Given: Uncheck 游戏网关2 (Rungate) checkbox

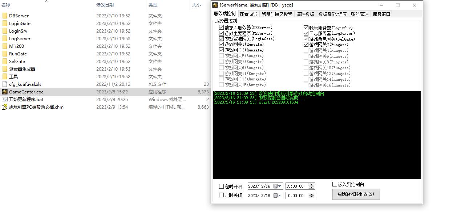Looking at the screenshot, I should click(x=306, y=45).
